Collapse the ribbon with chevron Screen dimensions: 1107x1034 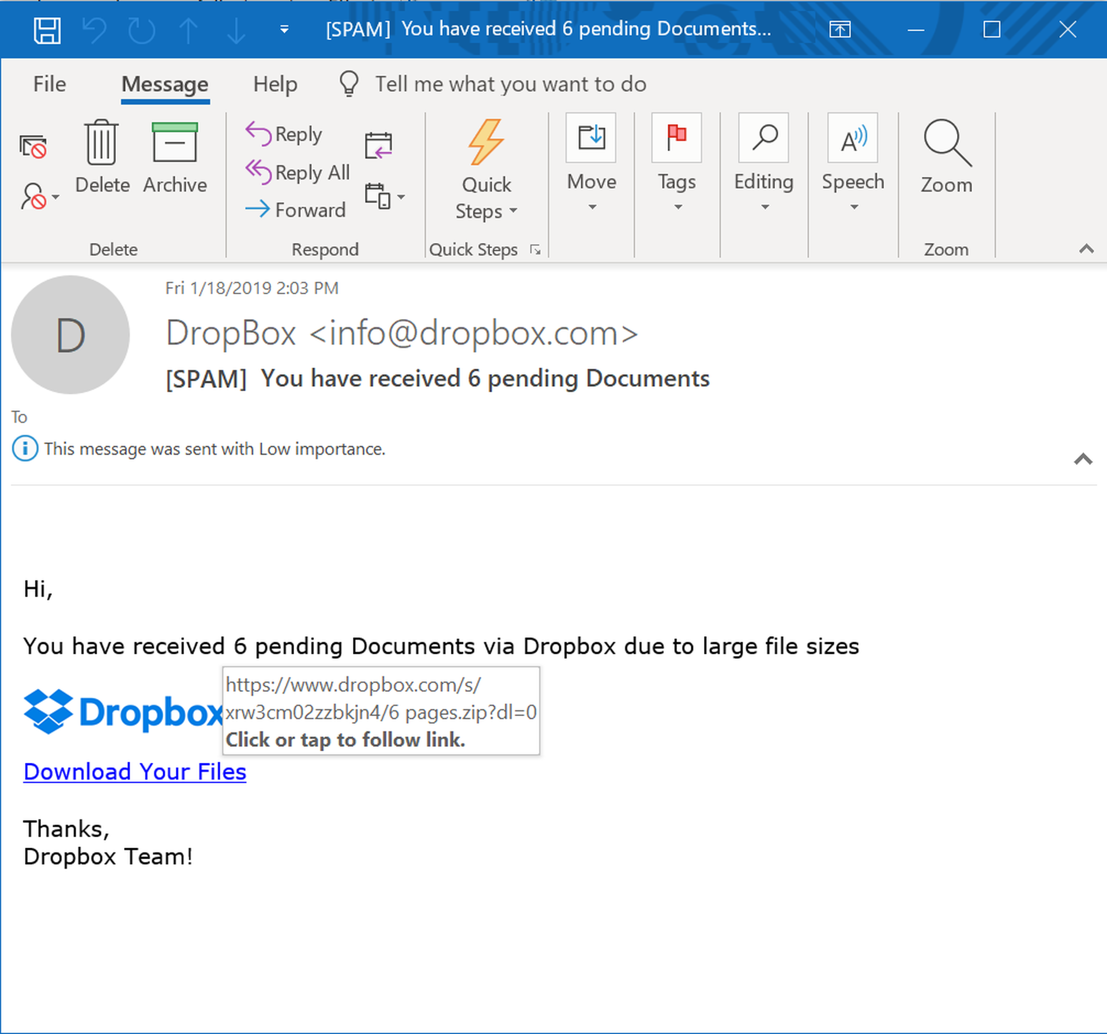1086,249
